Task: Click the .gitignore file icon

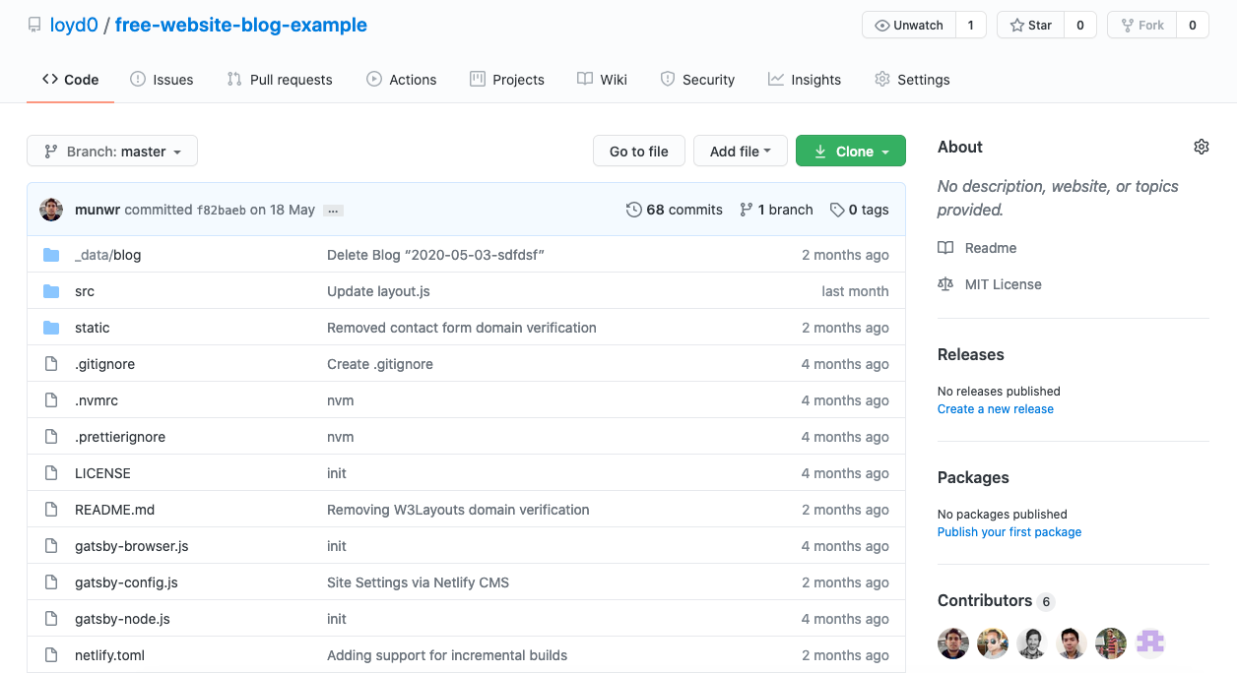Action: [x=51, y=364]
